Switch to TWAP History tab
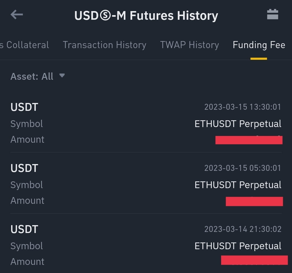The height and width of the screenshot is (273, 292). (x=189, y=45)
